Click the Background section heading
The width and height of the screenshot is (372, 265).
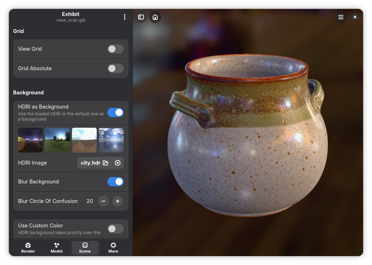[x=28, y=93]
